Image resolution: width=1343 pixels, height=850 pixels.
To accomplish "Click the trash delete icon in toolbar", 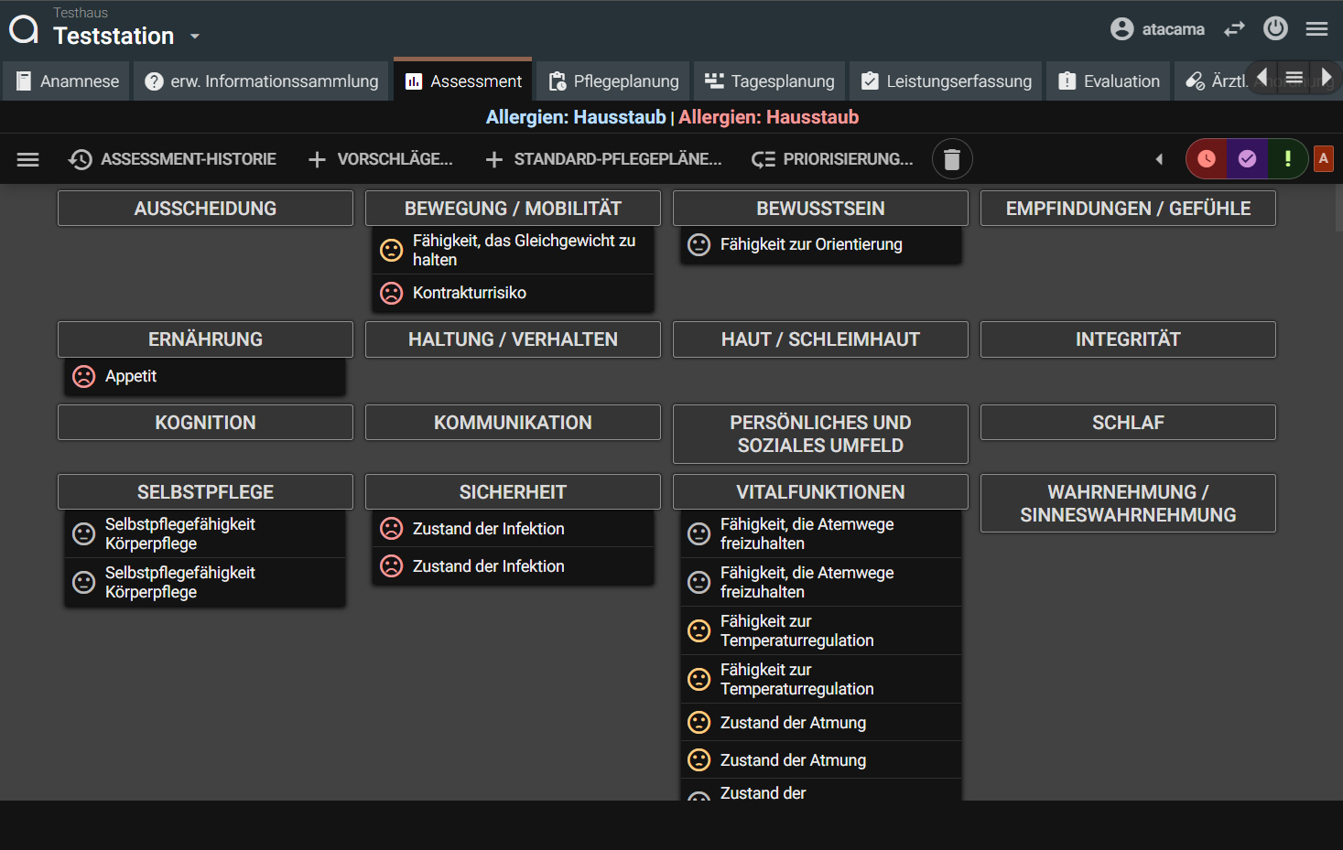I will coord(951,159).
